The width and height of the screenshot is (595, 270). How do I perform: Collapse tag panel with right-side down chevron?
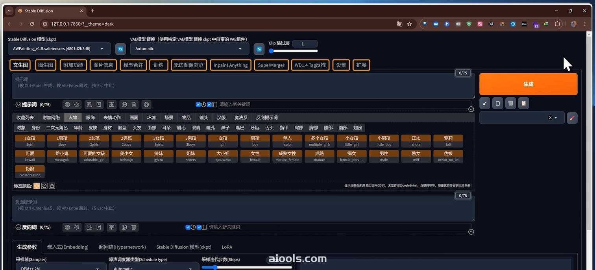(x=471, y=109)
